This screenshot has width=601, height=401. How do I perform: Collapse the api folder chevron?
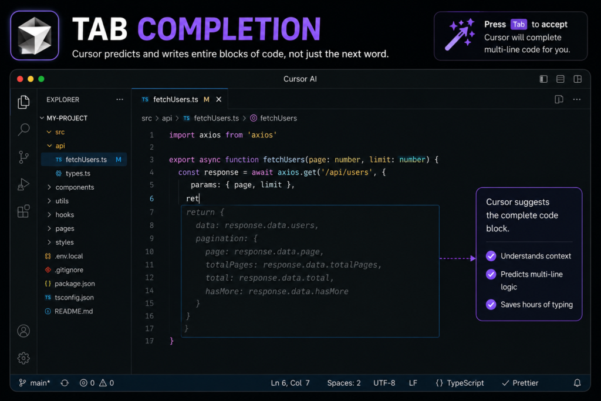tap(49, 146)
